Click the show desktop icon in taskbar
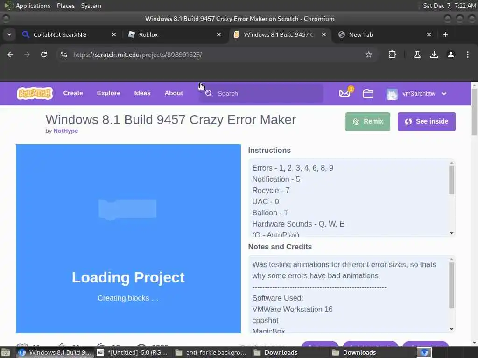Screen dimensions: 478x358 click(x=6, y=353)
